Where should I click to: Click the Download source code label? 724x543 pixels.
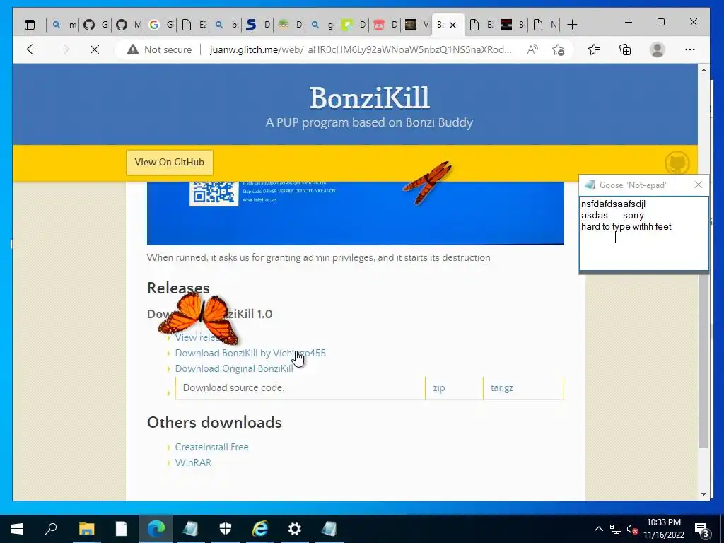[233, 387]
